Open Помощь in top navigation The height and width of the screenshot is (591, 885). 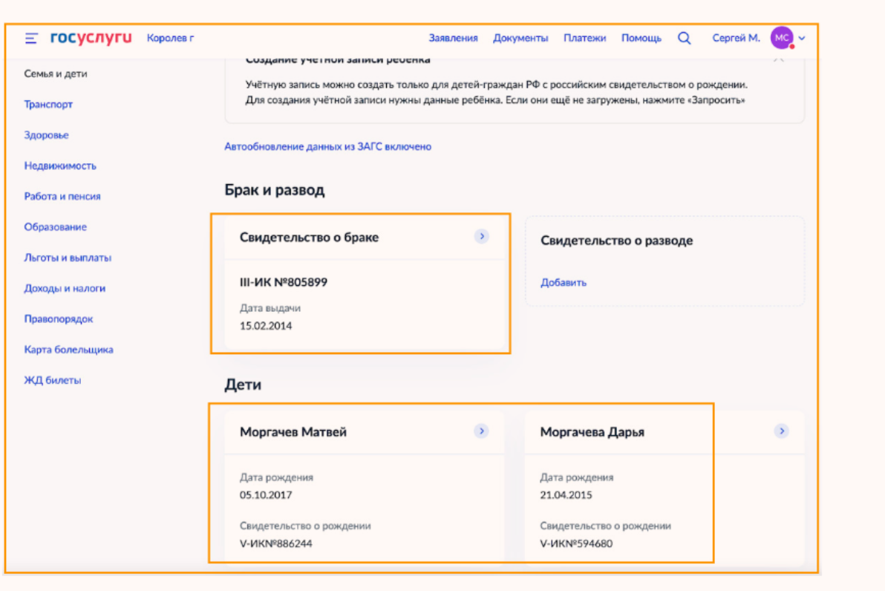pyautogui.click(x=641, y=38)
